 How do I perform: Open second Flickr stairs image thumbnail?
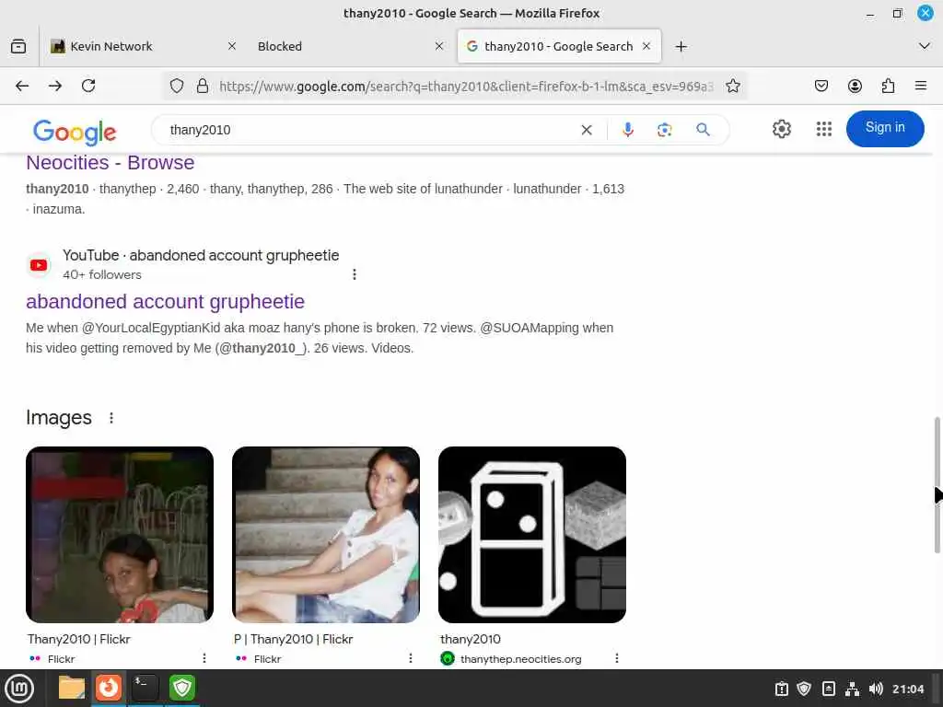pos(326,535)
